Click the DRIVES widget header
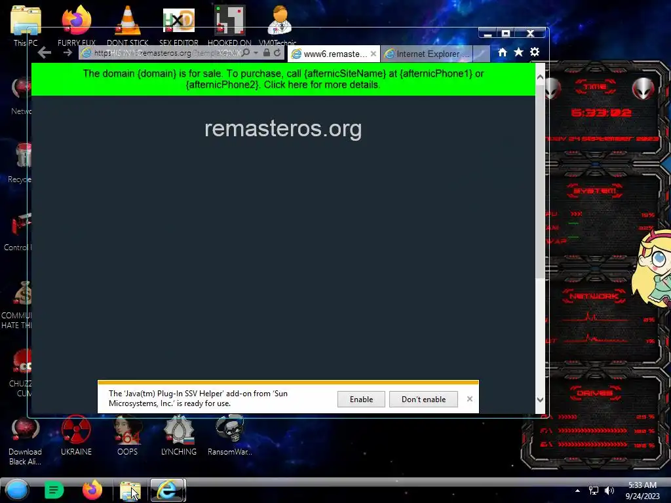Screen dimensions: 671x503 [x=595, y=393]
